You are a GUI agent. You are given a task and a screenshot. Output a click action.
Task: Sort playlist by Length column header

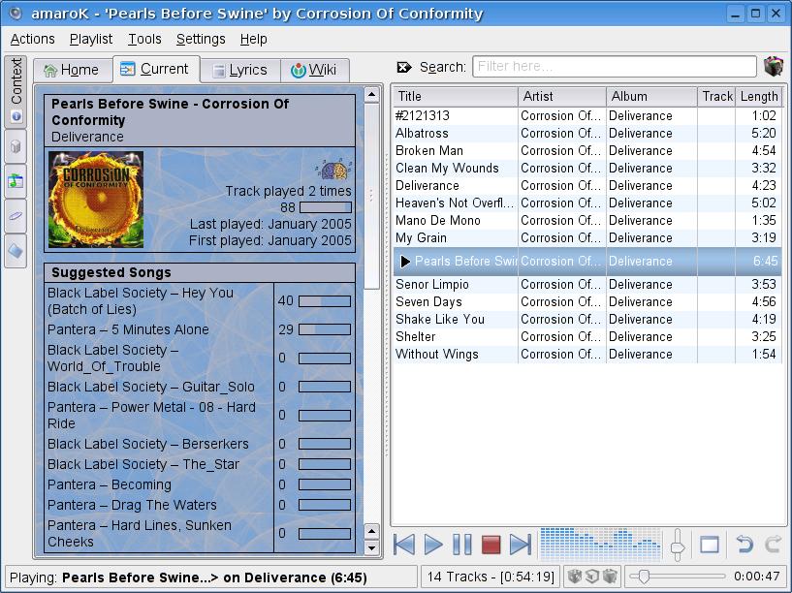tap(758, 96)
